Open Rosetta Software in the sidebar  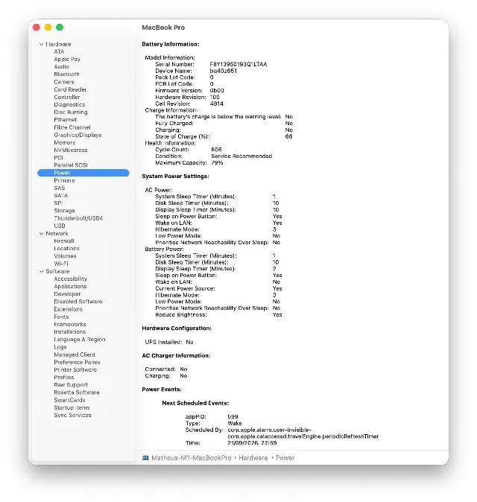77,393
